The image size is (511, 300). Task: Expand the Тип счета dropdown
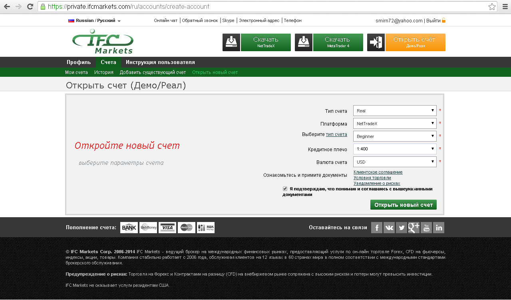395,111
